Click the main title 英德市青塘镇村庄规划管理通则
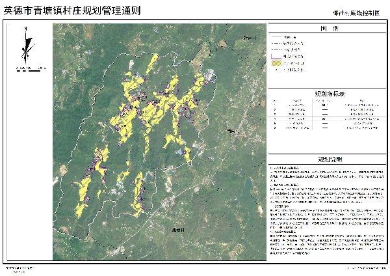The image size is (390, 276). [x=71, y=12]
